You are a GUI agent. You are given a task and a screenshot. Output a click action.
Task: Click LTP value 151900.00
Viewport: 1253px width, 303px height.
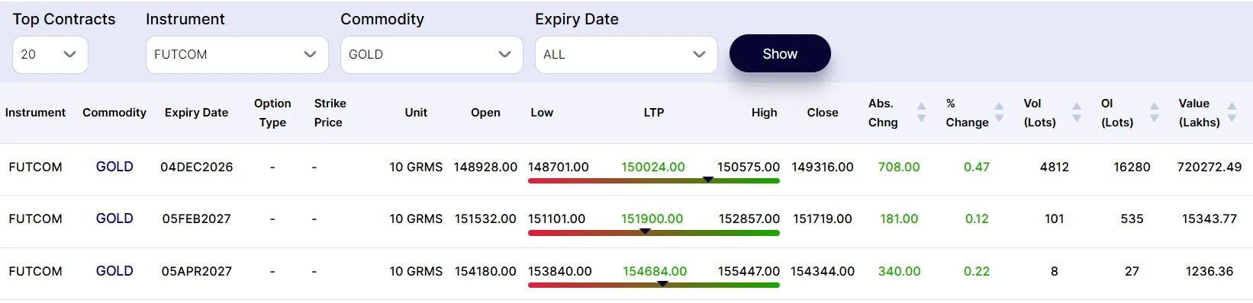point(652,218)
